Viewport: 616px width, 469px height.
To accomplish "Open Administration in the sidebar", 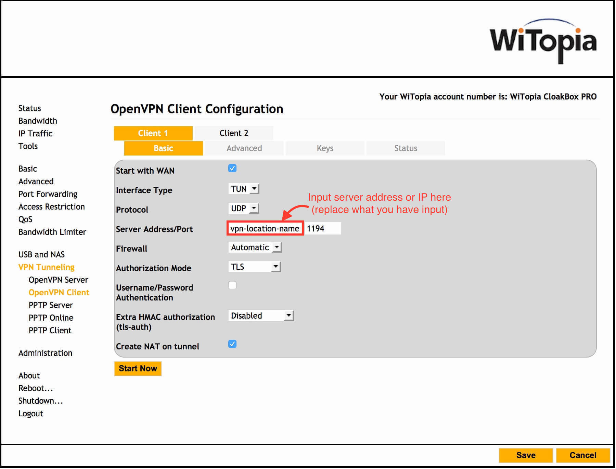I will [x=46, y=353].
